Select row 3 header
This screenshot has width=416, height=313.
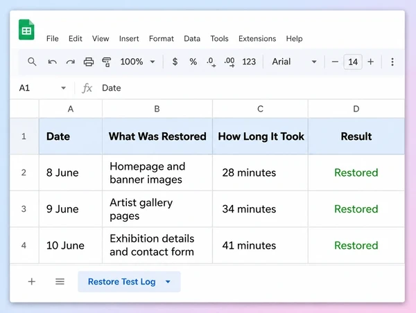point(24,209)
